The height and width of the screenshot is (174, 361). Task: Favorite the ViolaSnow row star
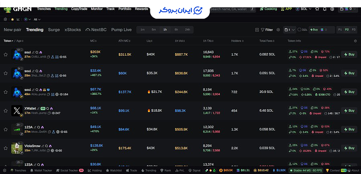(x=6, y=148)
